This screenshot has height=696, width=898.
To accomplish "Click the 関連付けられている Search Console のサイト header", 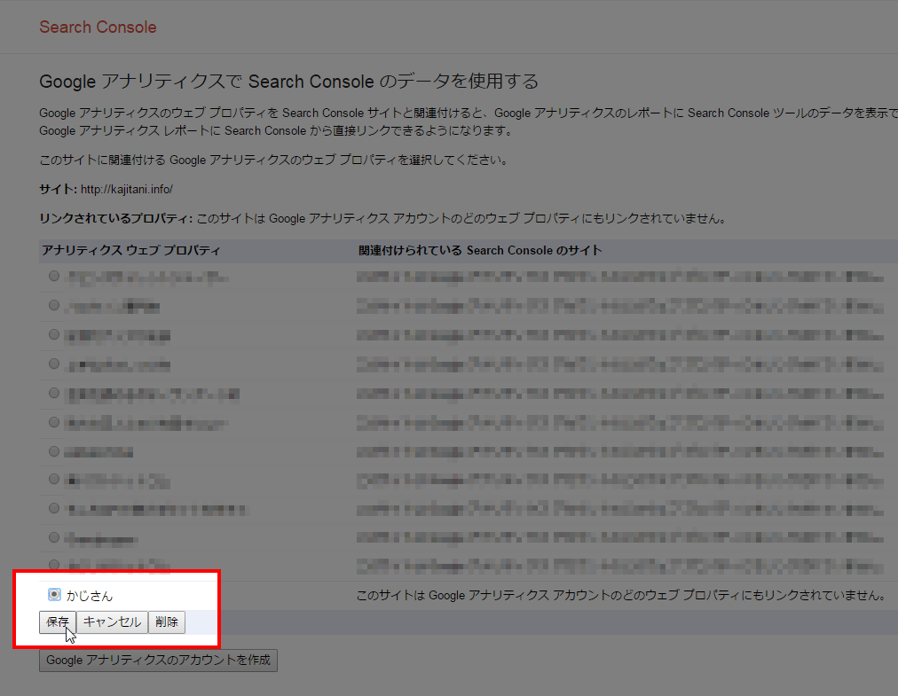I will coord(480,251).
